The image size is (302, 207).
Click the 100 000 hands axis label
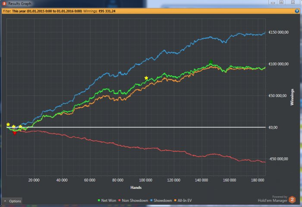(x=146, y=180)
